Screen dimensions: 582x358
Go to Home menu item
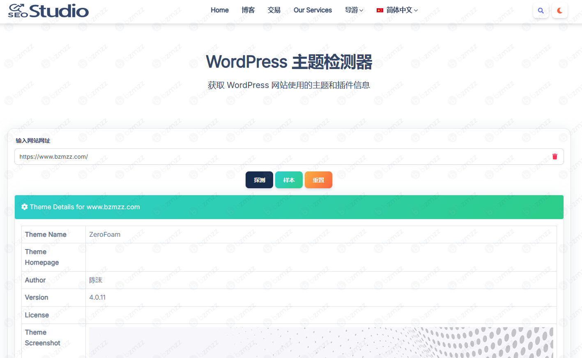pyautogui.click(x=220, y=10)
